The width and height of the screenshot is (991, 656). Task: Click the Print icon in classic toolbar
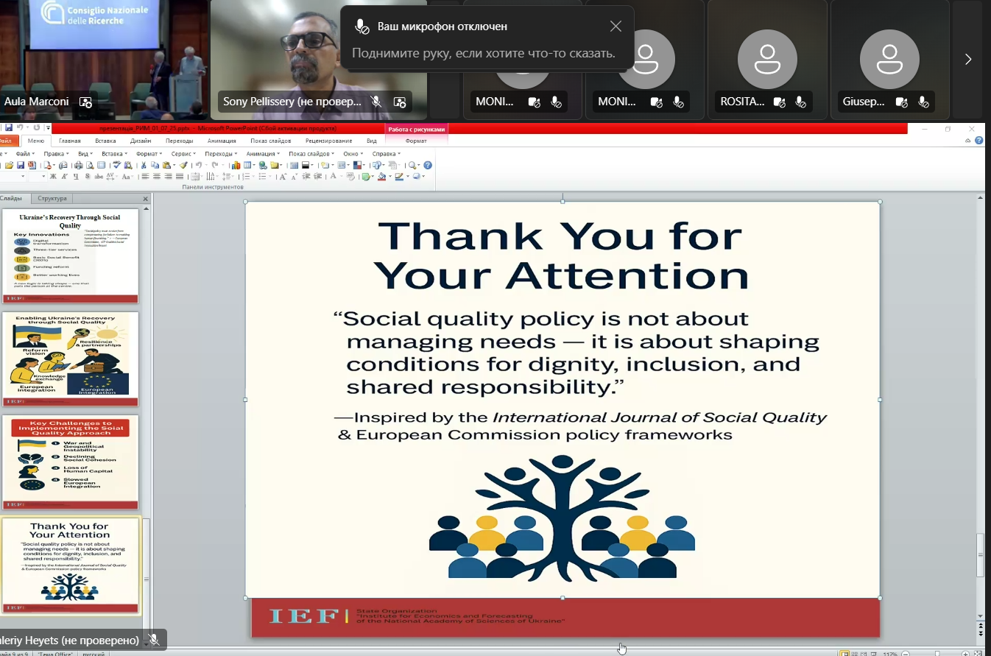78,165
